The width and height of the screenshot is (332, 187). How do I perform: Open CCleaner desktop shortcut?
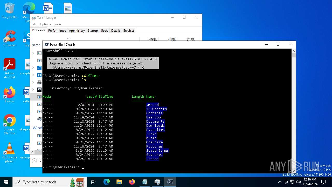(x=10, y=39)
